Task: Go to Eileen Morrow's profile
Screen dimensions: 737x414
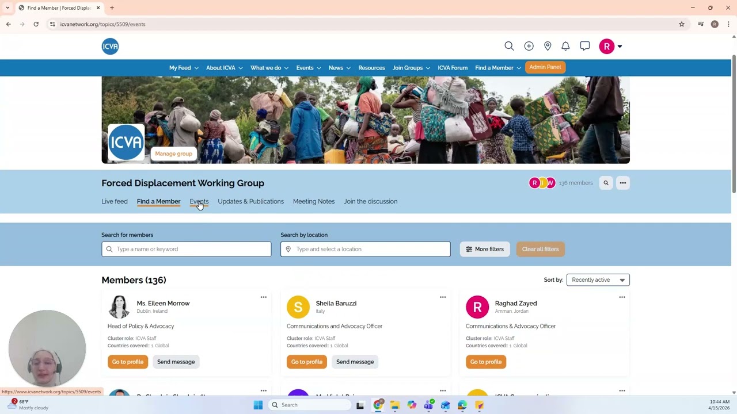Action: coord(128,362)
